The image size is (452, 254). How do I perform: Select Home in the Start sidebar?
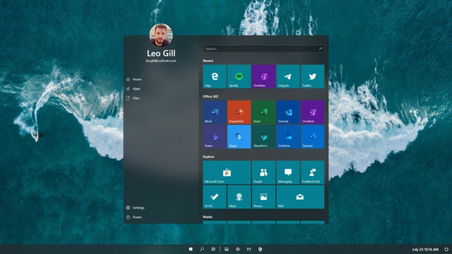point(137,79)
